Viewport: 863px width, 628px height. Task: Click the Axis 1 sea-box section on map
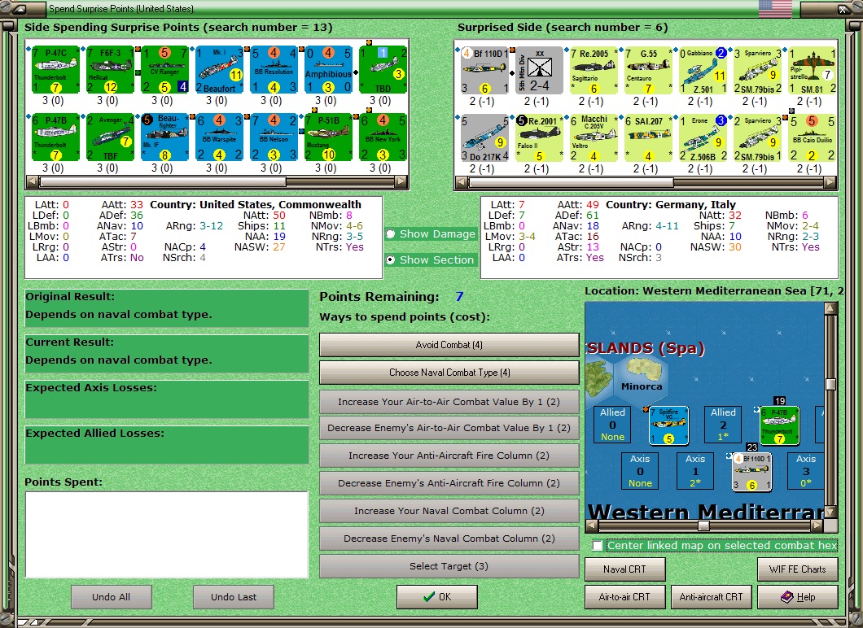click(695, 471)
